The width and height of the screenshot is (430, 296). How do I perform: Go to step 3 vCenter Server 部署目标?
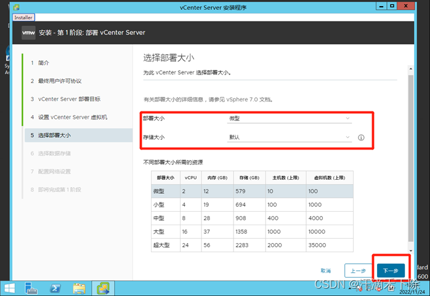click(69, 98)
